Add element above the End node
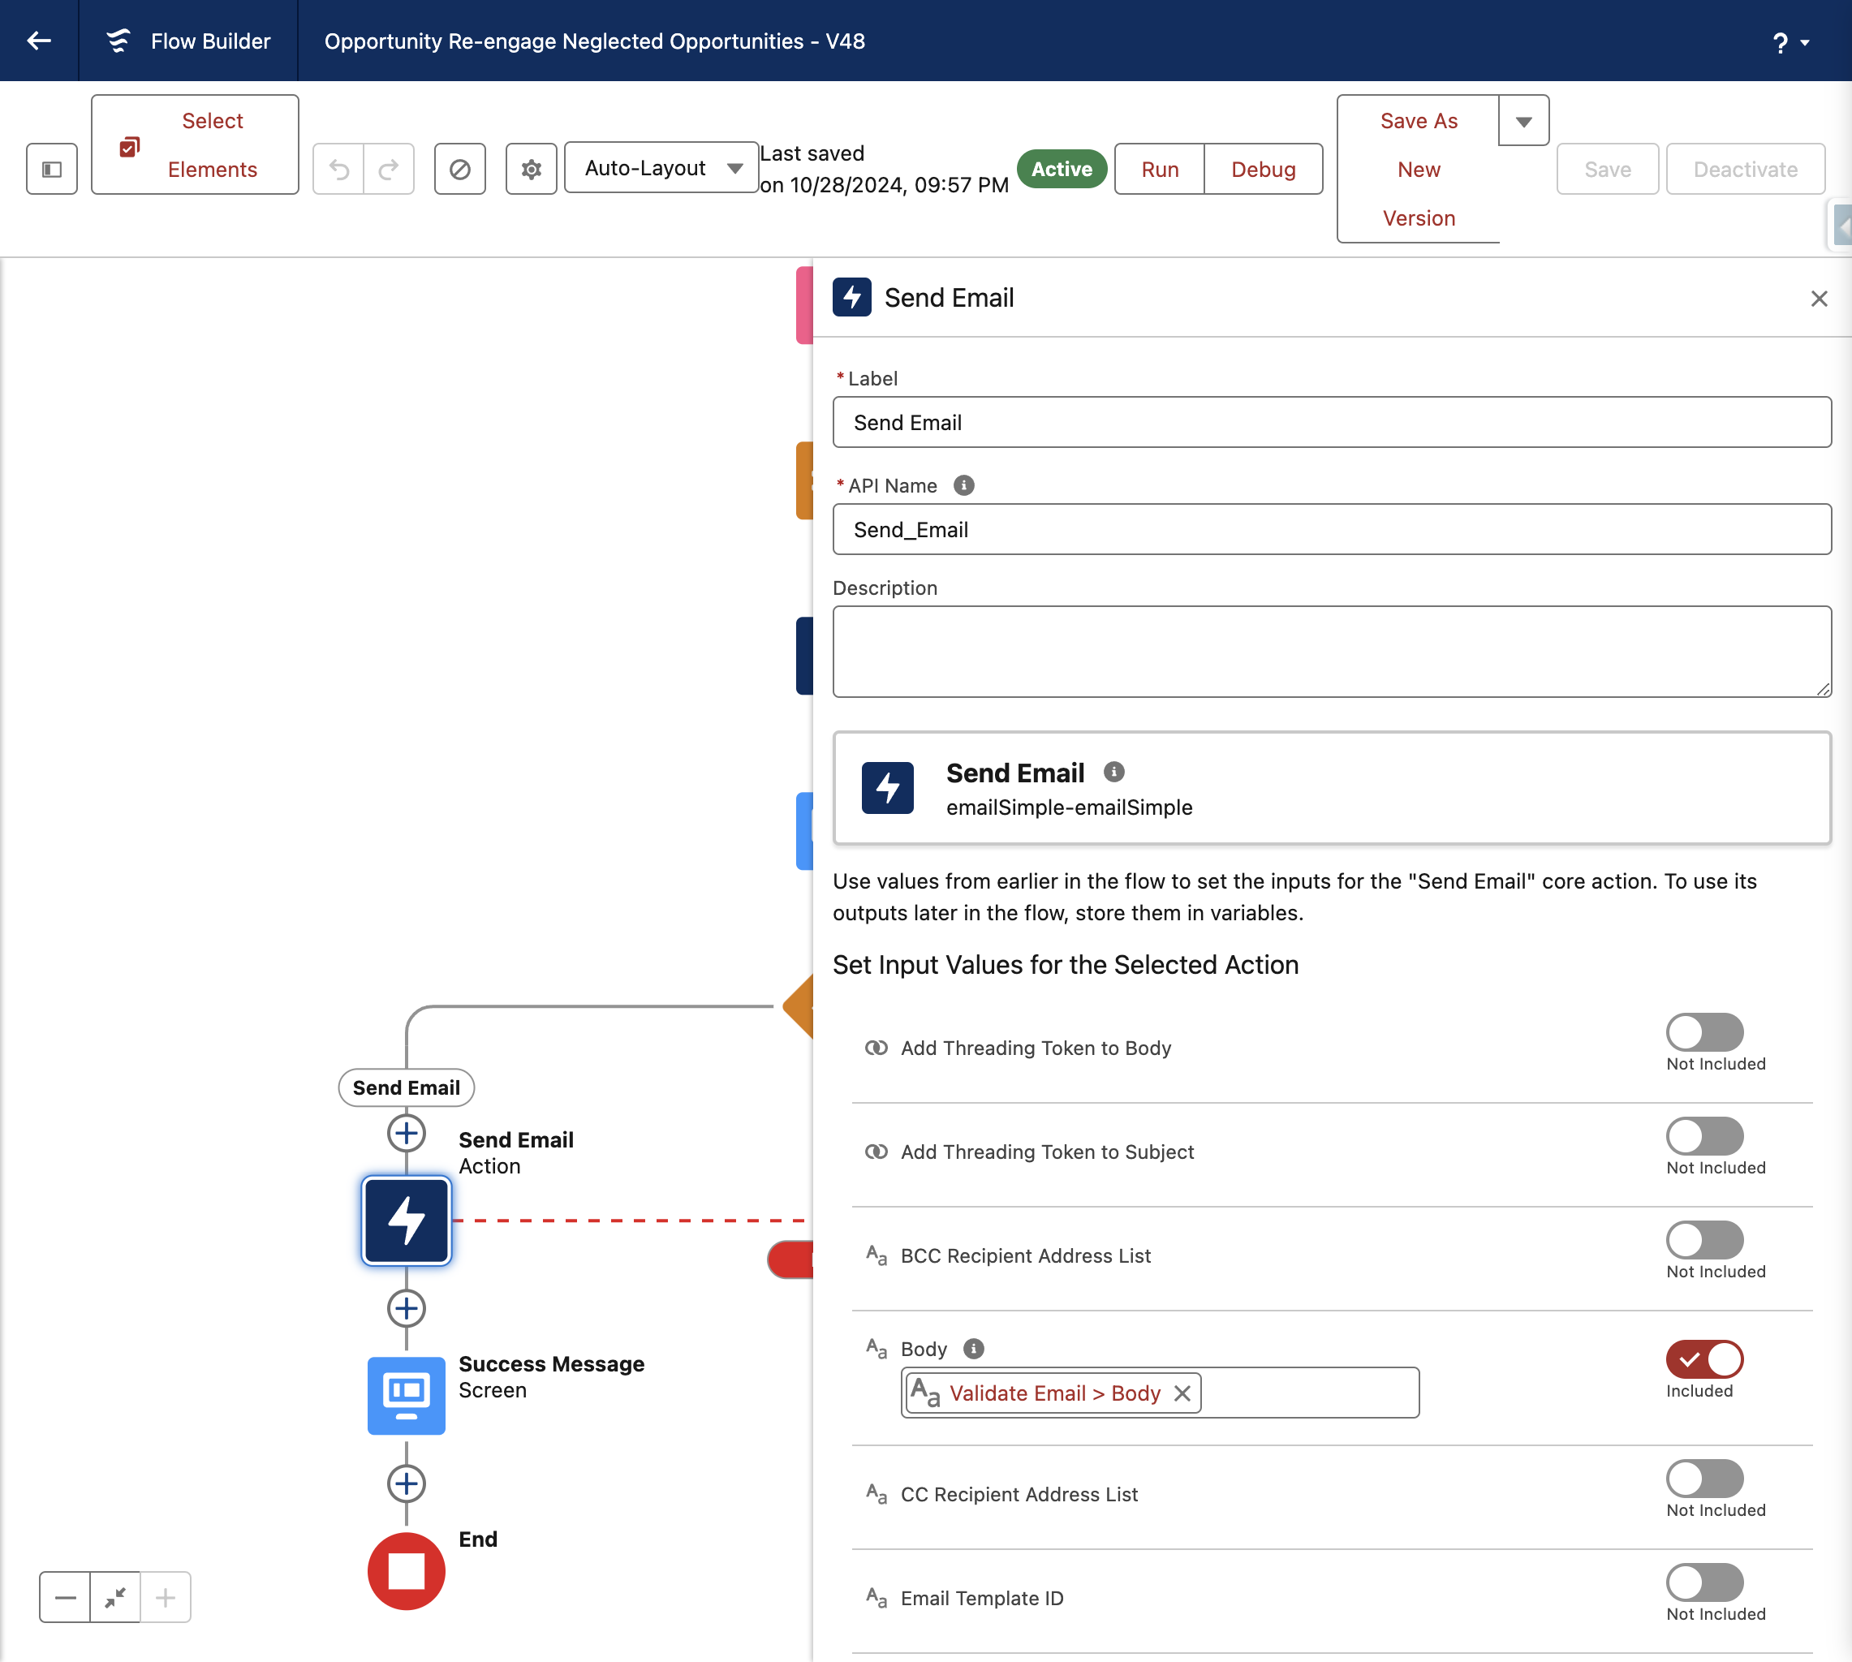The image size is (1852, 1662). (407, 1484)
